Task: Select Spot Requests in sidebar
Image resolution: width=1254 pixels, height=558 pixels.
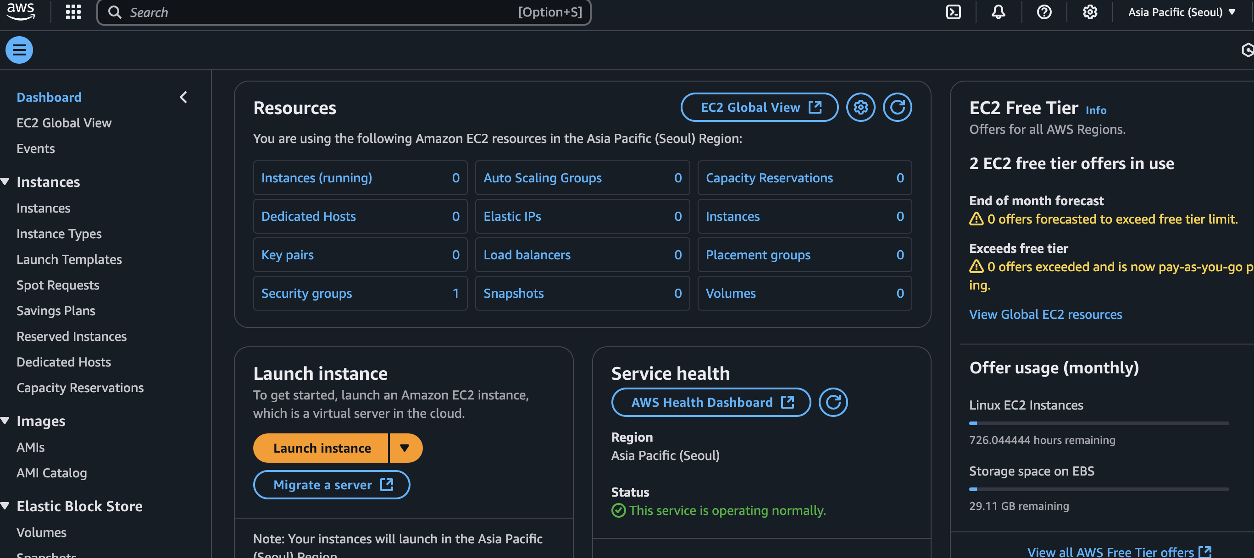Action: pos(58,285)
